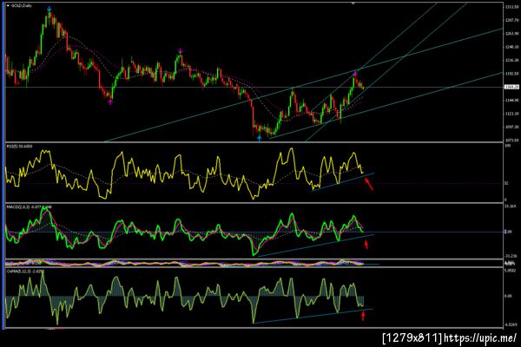Click the 1097.30 price axis label
Image resolution: width=521 pixels, height=347 pixels.
tap(512, 127)
